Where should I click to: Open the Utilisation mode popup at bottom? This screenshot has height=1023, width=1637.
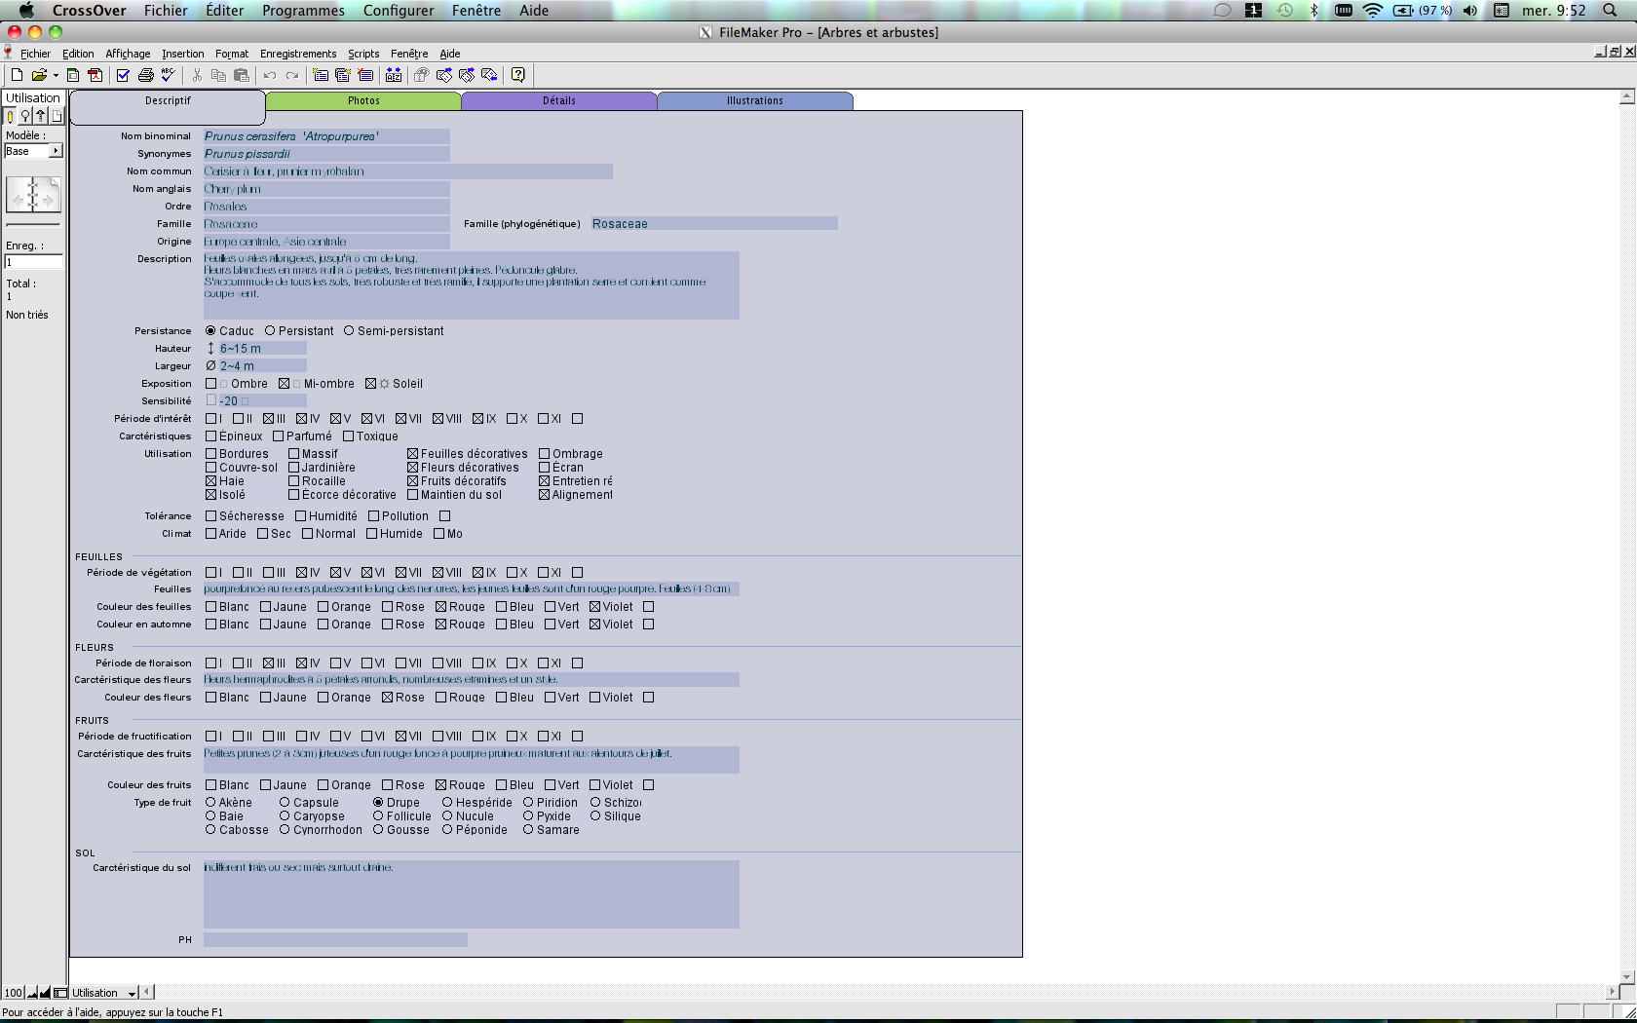click(x=104, y=993)
